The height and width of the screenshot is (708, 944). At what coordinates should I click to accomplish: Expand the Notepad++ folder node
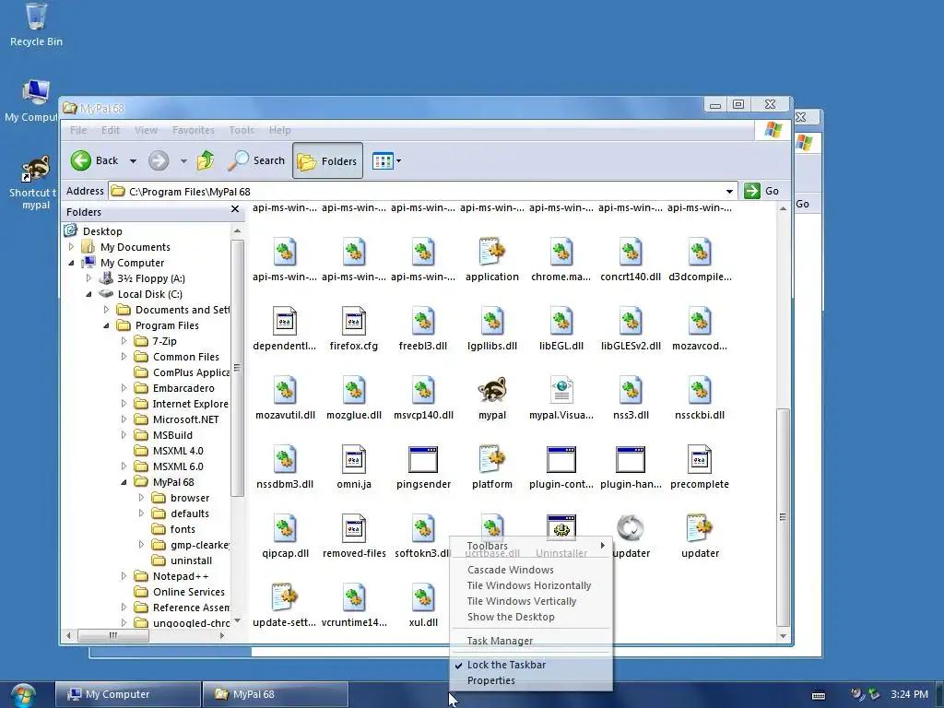point(124,576)
